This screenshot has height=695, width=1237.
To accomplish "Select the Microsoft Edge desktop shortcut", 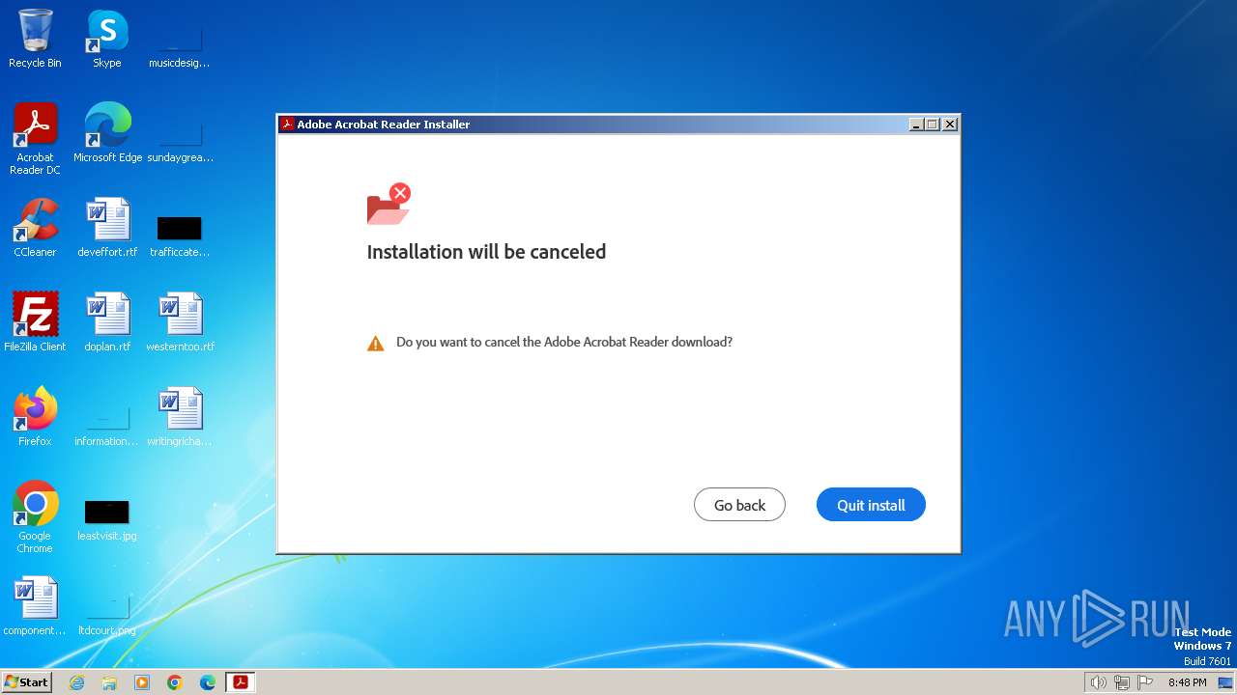I will tap(107, 133).
